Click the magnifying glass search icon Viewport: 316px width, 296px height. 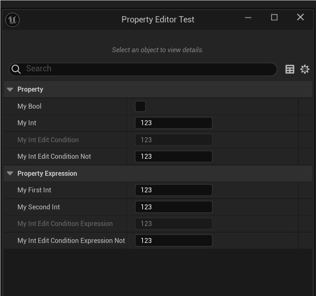pyautogui.click(x=16, y=69)
